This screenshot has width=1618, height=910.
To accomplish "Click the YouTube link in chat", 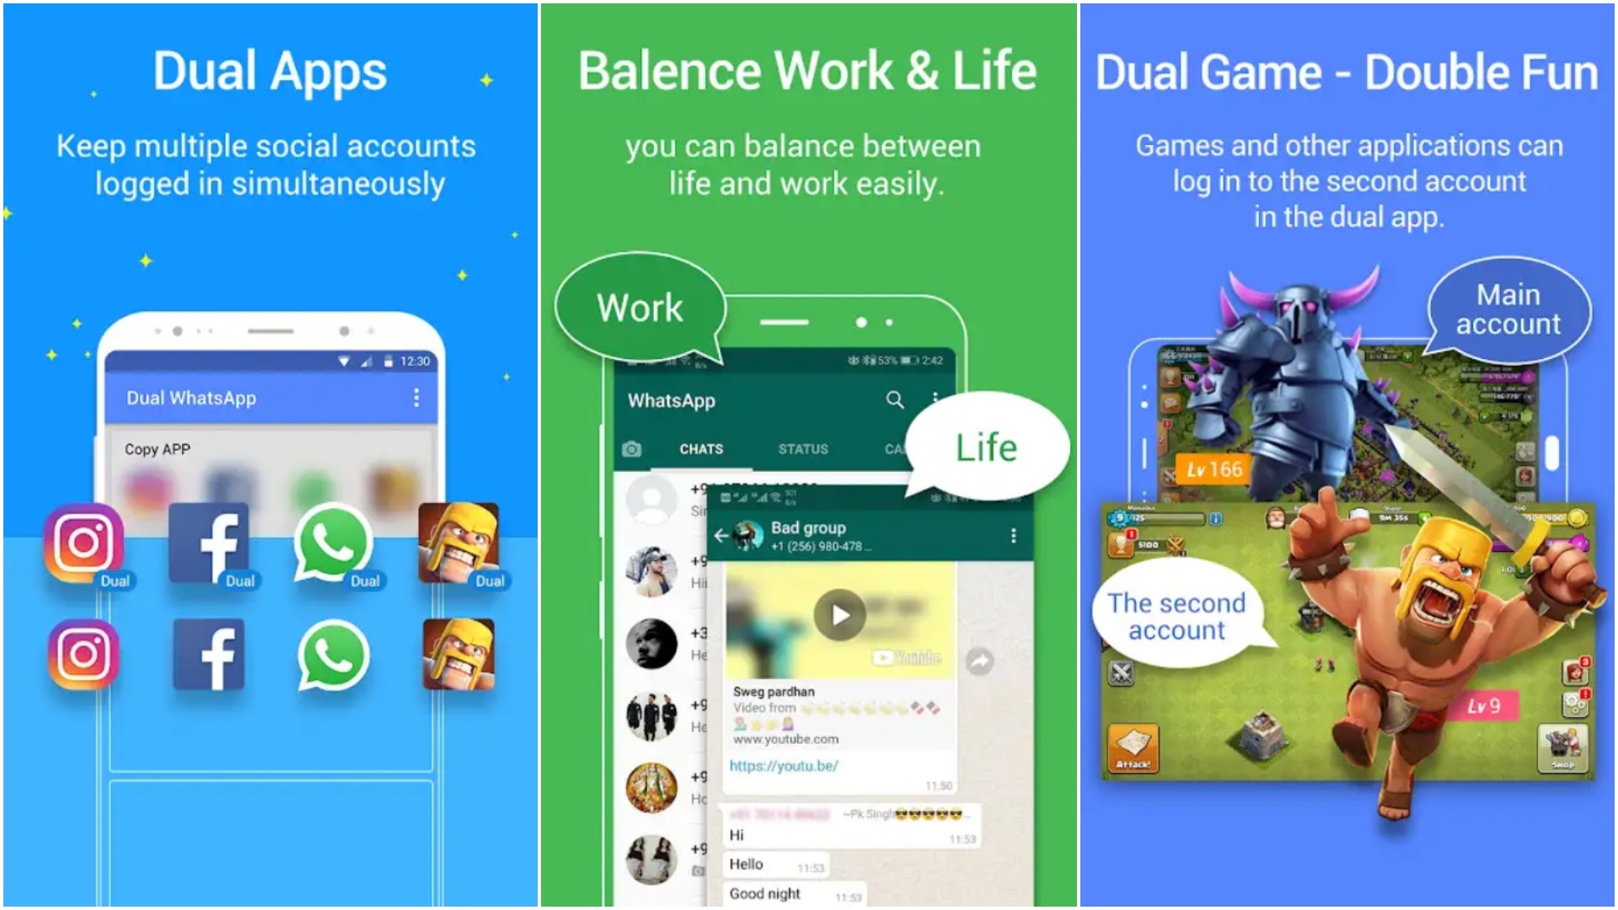I will coord(785,767).
